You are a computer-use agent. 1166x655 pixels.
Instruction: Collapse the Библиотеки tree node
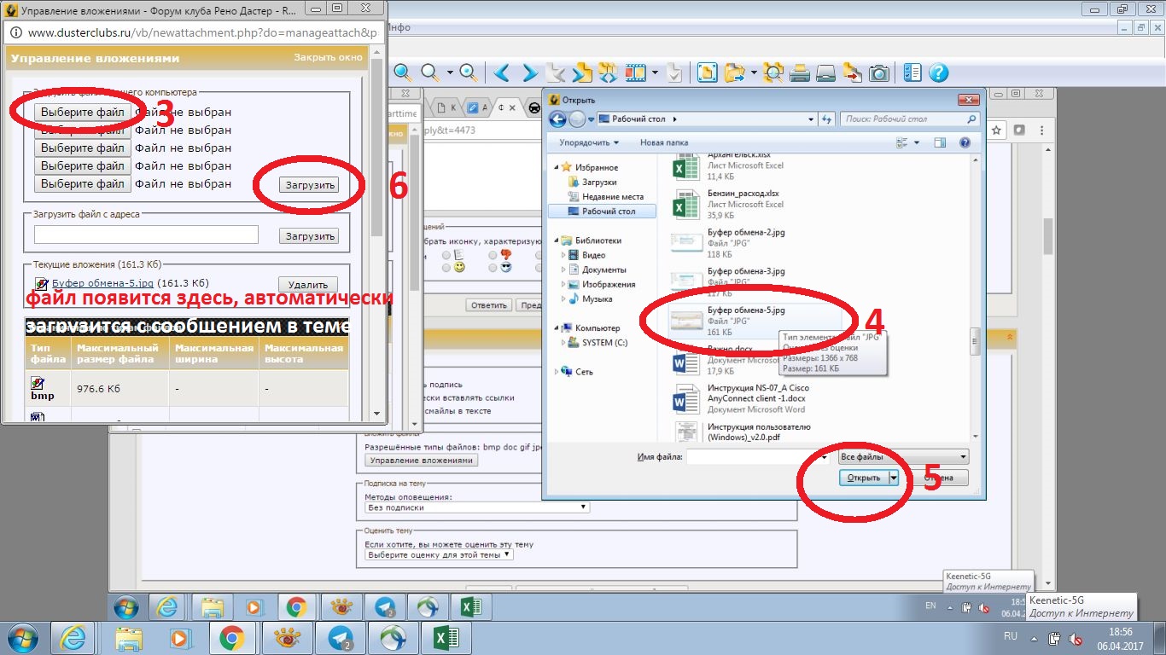[x=558, y=241]
